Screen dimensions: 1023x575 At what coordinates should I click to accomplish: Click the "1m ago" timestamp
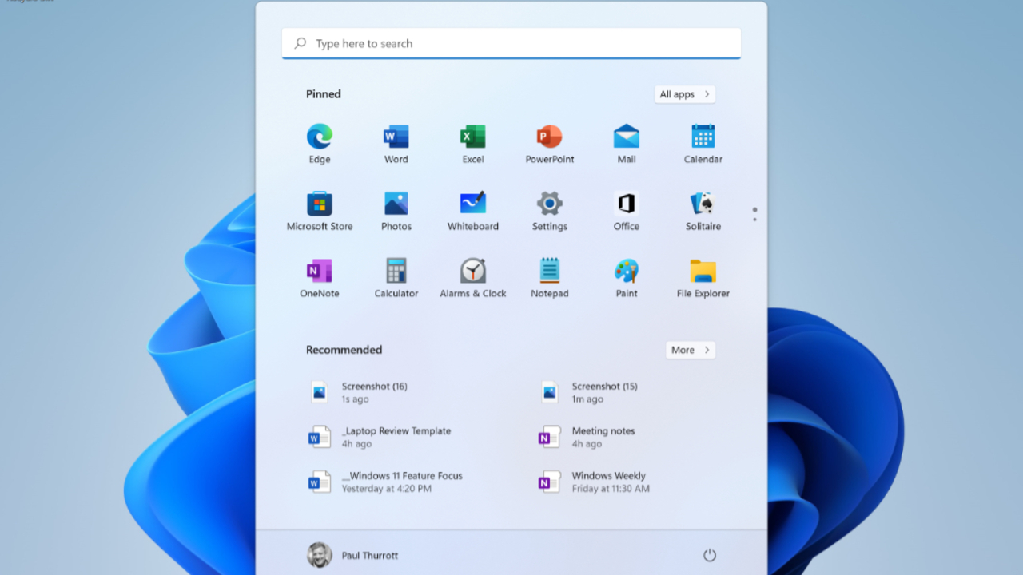587,399
